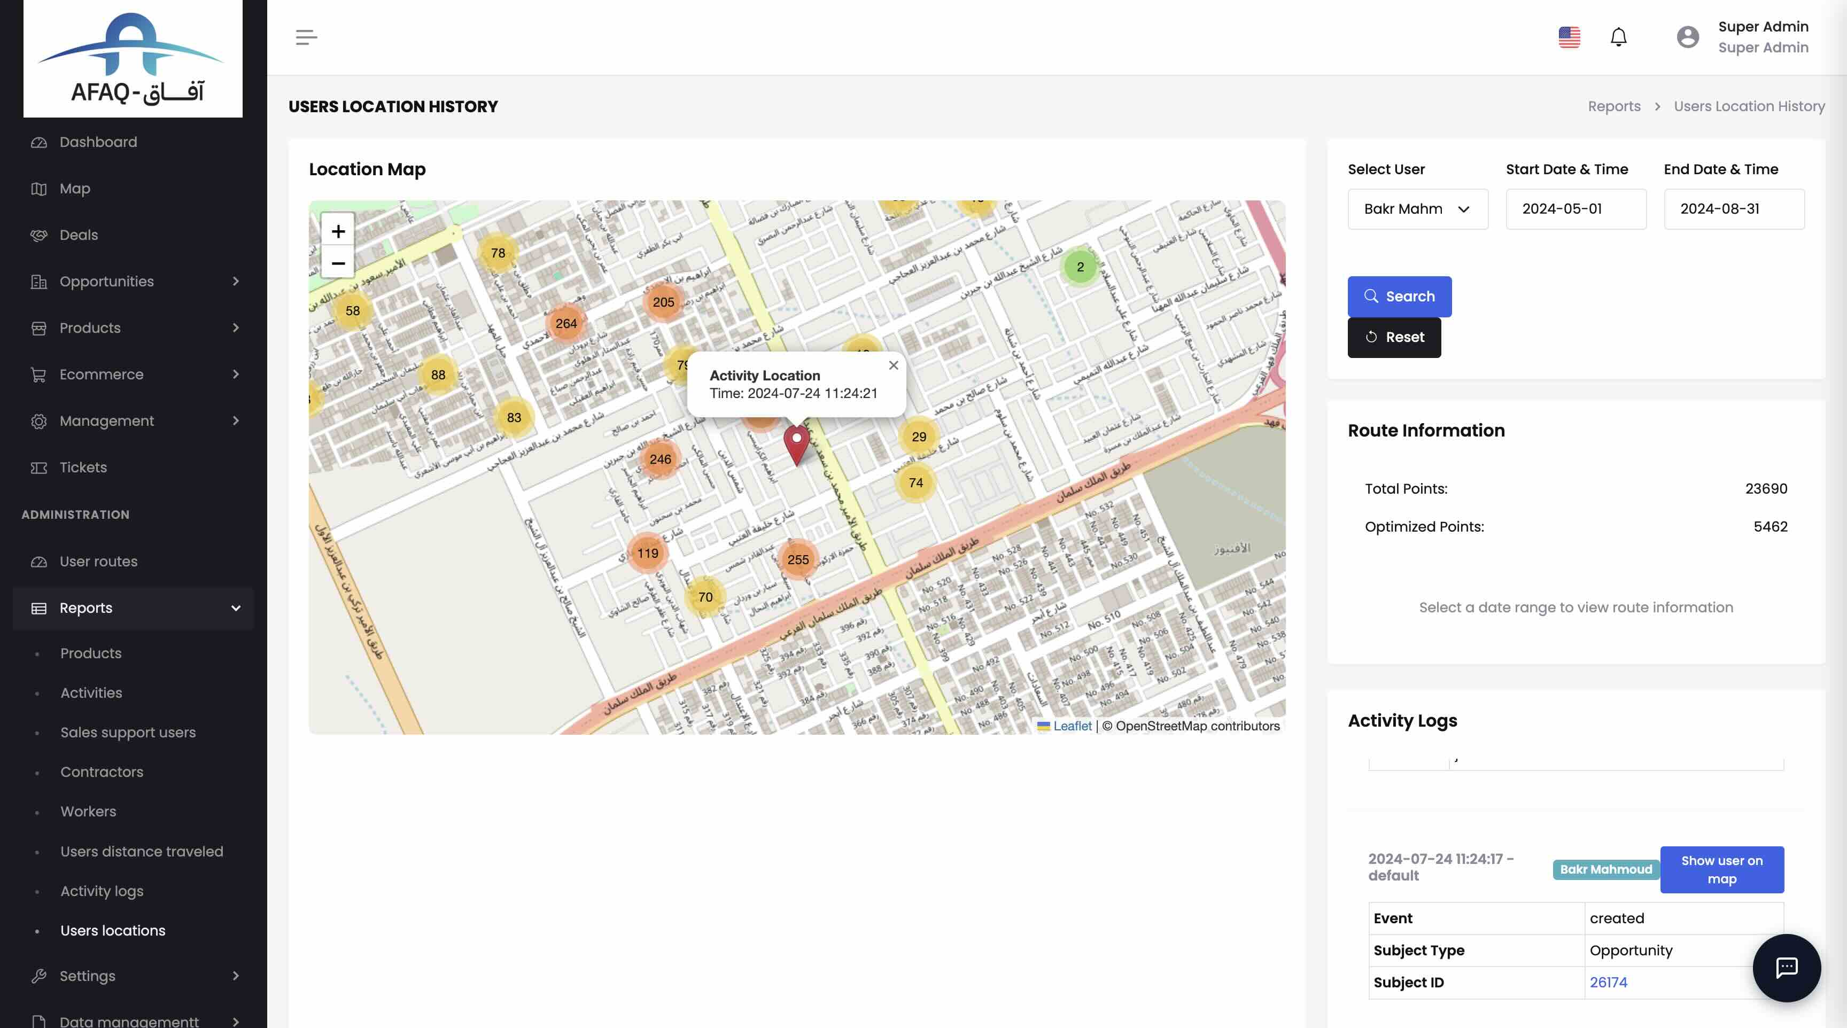1847x1028 pixels.
Task: Open the Select User dropdown
Action: [x=1417, y=209]
